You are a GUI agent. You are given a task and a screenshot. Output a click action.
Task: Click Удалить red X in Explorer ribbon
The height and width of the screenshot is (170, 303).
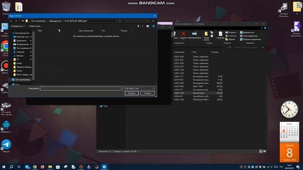[184, 35]
